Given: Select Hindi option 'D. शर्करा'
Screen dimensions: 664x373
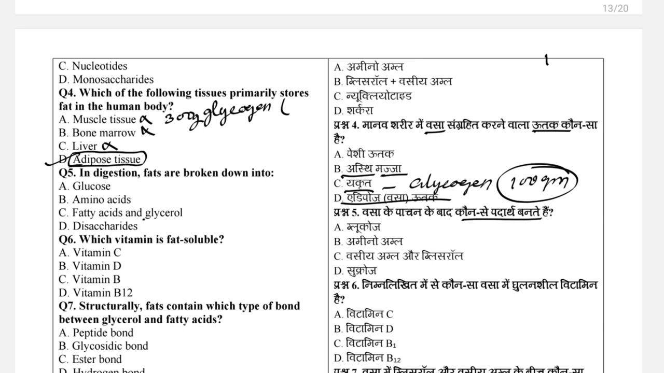Looking at the screenshot, I should [353, 110].
